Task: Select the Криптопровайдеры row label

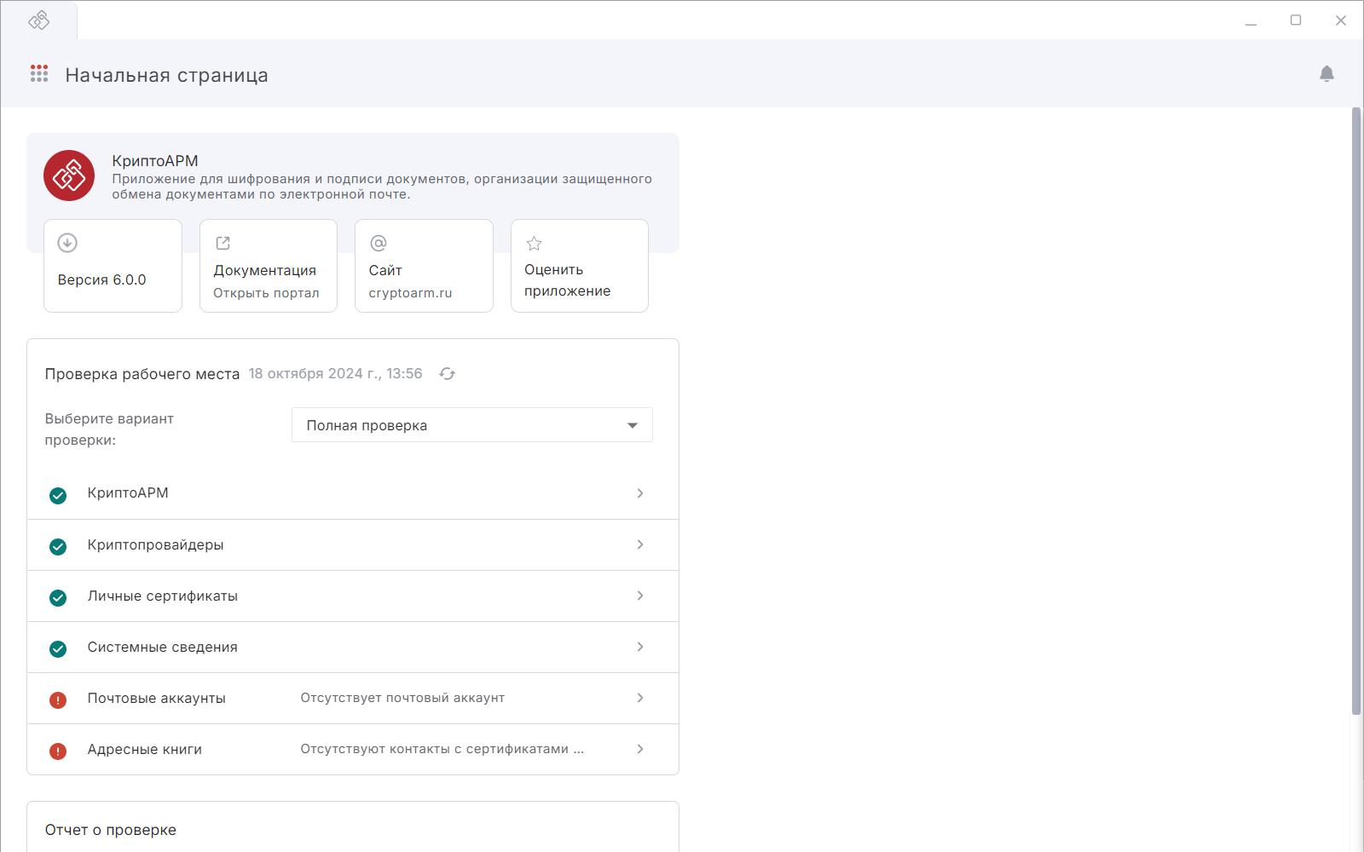Action: 155,544
